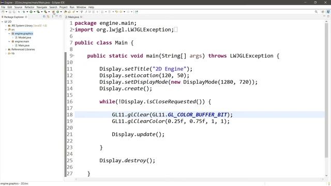This screenshot has width=331, height=186.
Task: Open the Run menu
Action: pos(72,7)
